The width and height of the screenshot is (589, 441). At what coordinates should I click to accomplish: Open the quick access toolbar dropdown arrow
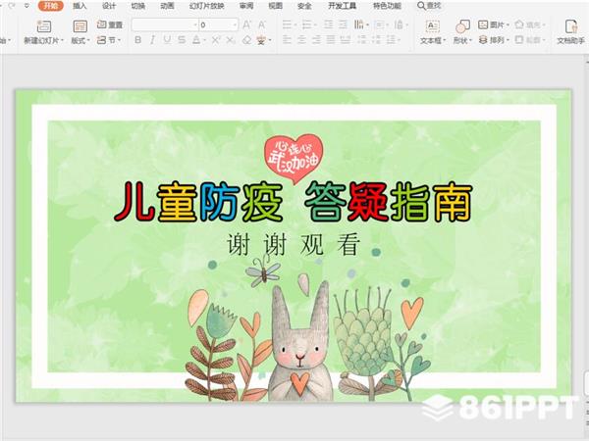coord(27,6)
